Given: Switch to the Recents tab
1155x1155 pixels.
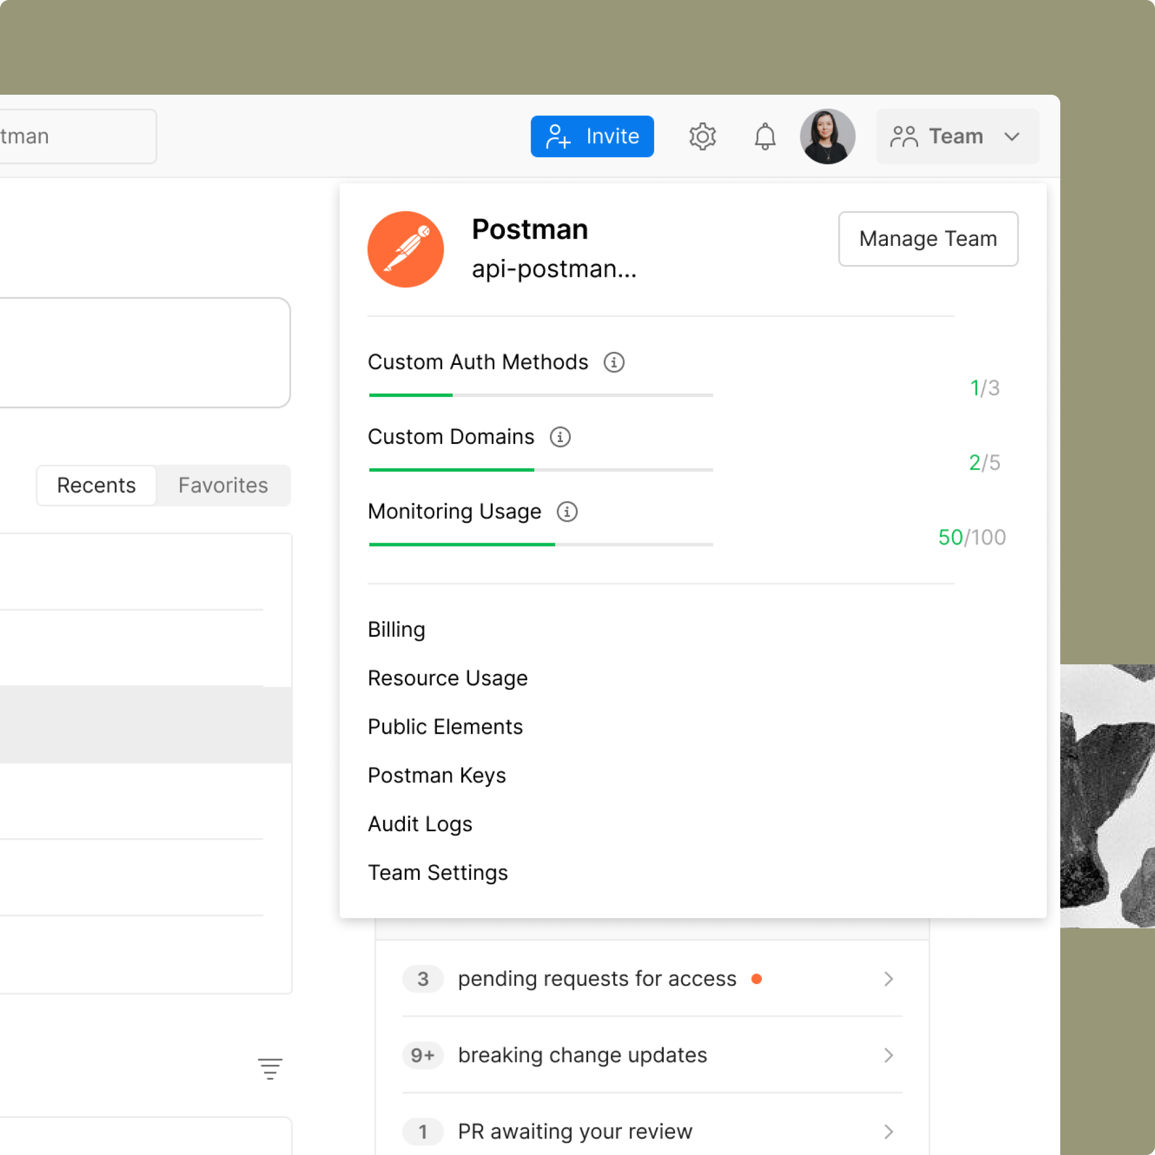Looking at the screenshot, I should [96, 486].
